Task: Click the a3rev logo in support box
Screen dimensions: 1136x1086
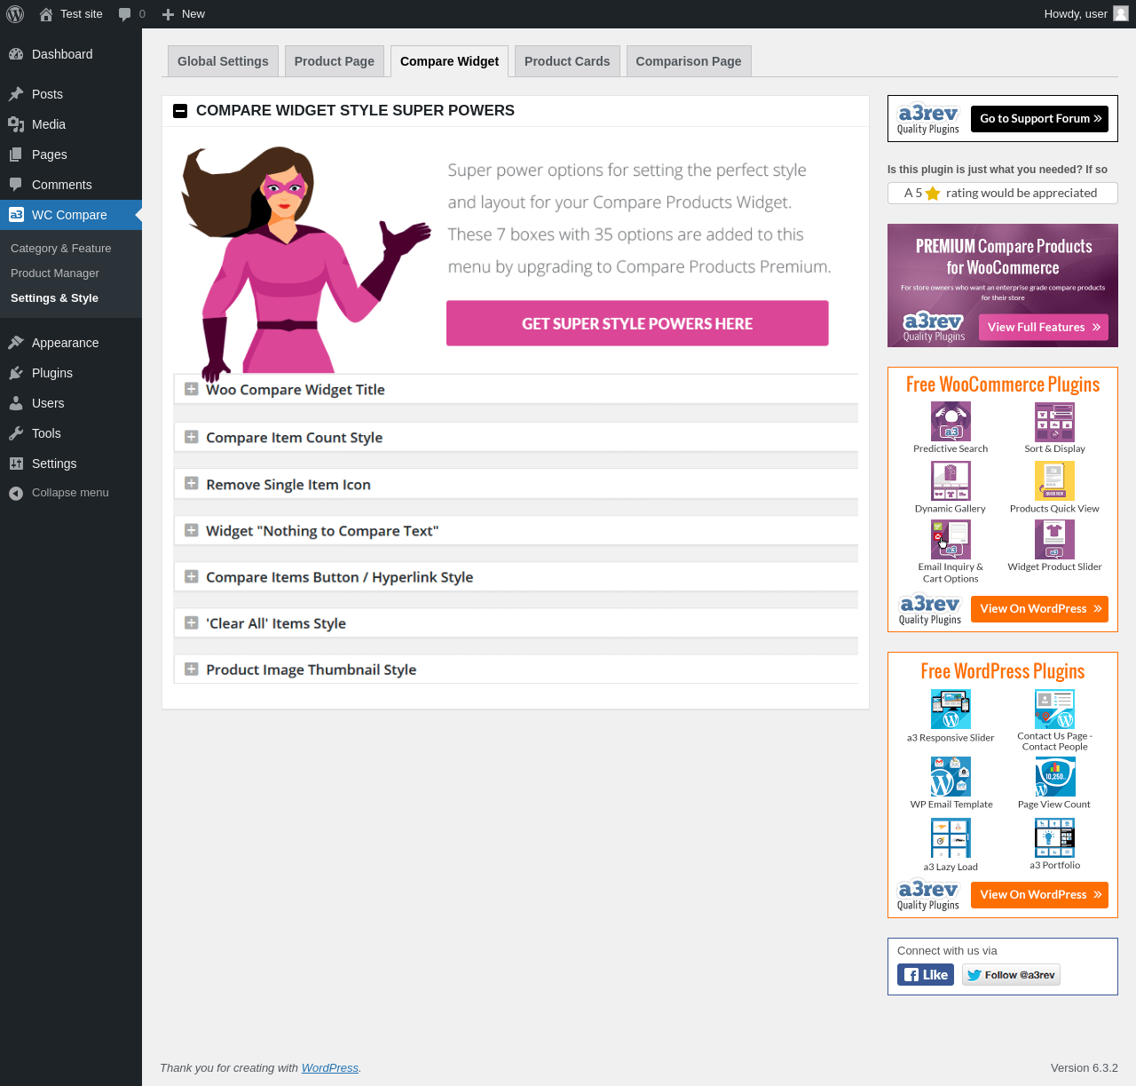Action: tap(928, 119)
